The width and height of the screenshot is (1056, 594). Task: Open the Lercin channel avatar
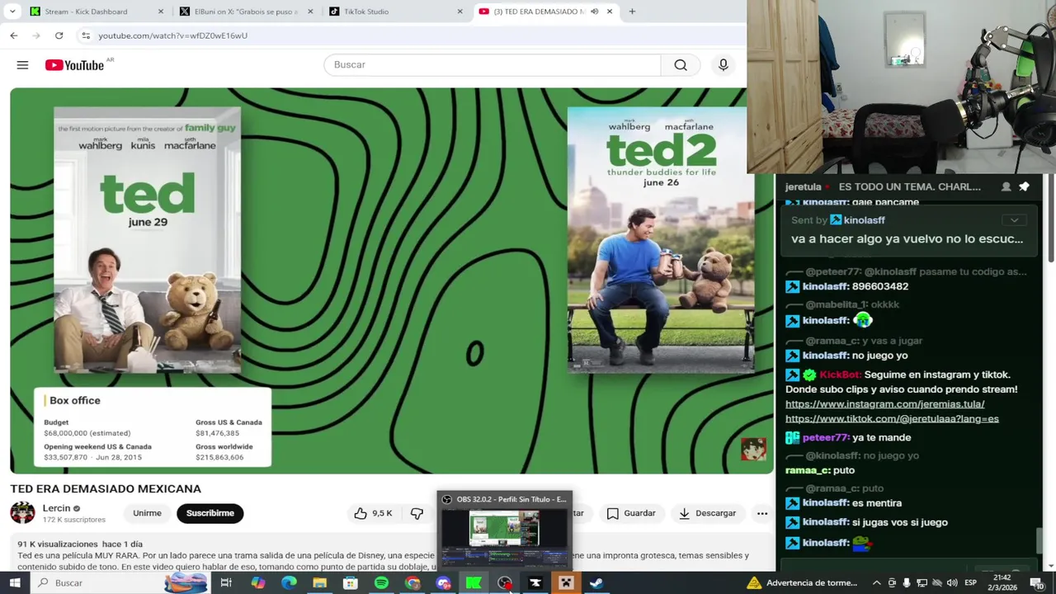click(22, 513)
